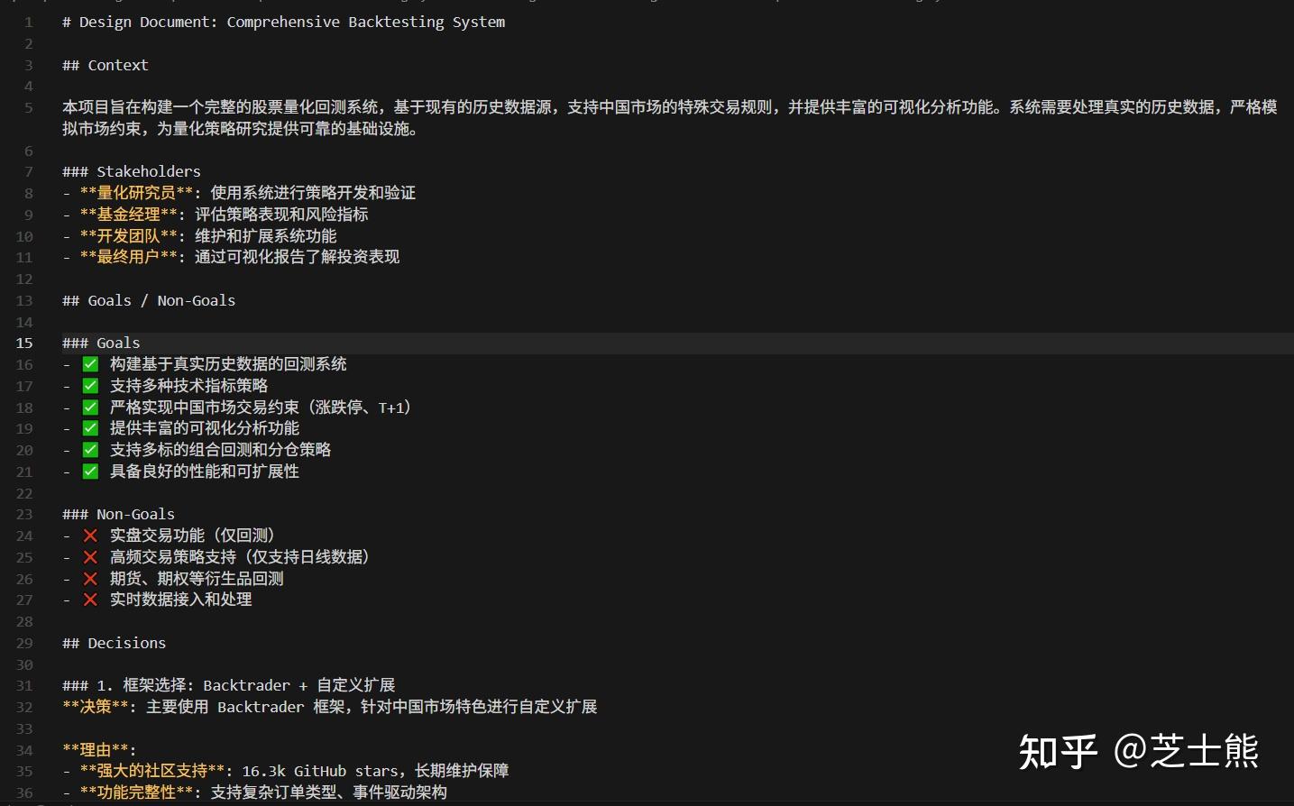Select the X icon on 高频交易策略支持 line
This screenshot has height=806, width=1294.
pyautogui.click(x=90, y=556)
